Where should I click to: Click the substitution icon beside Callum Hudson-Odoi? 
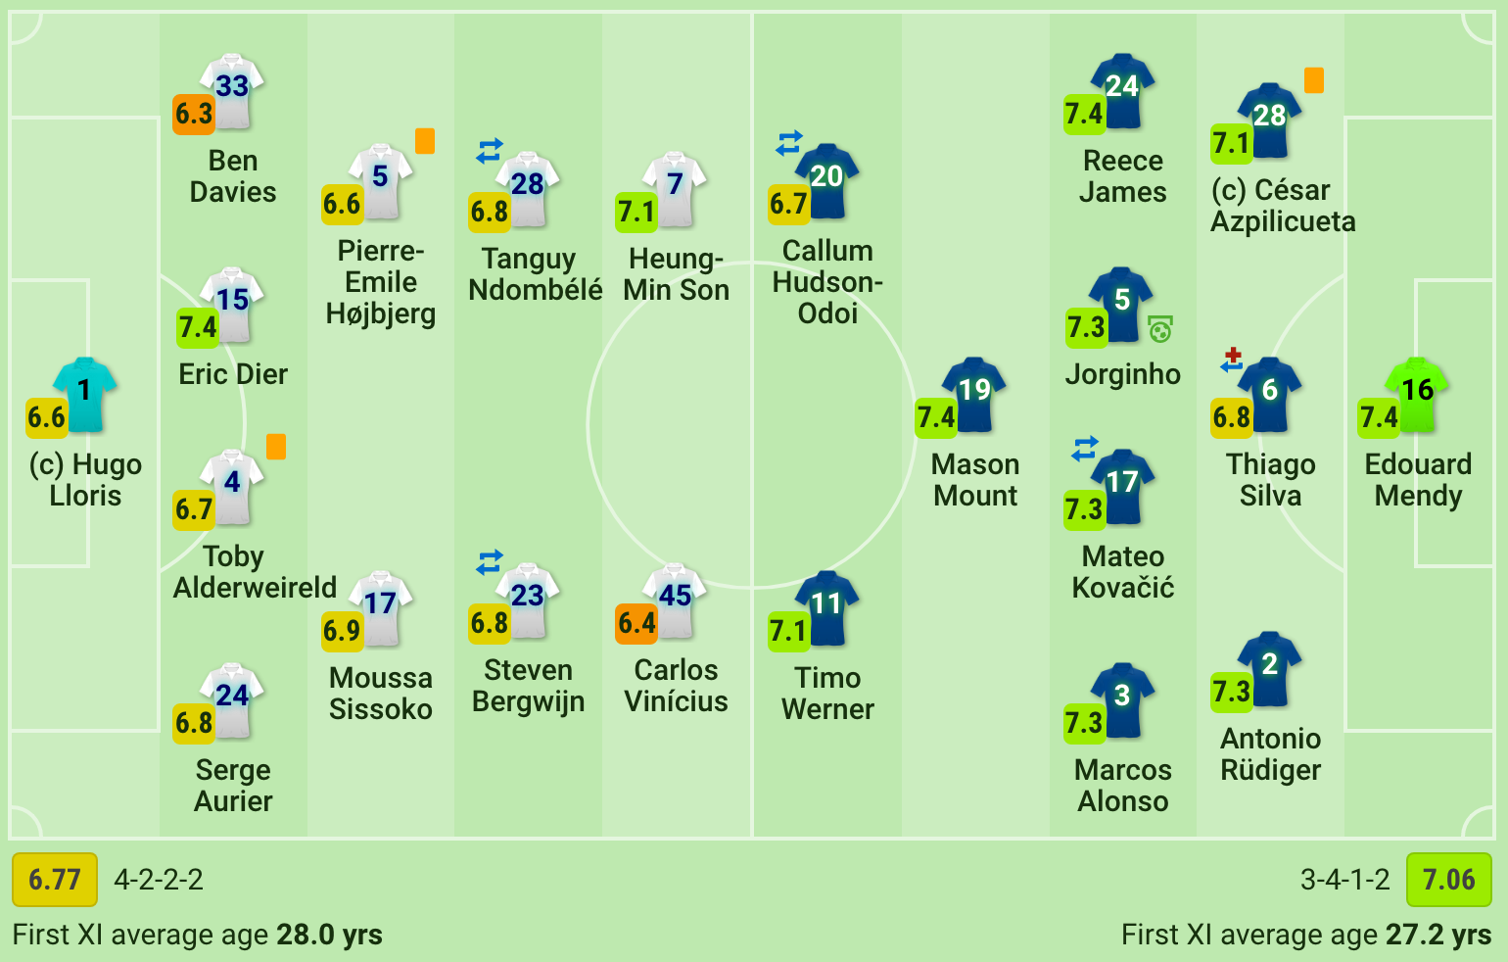789,143
